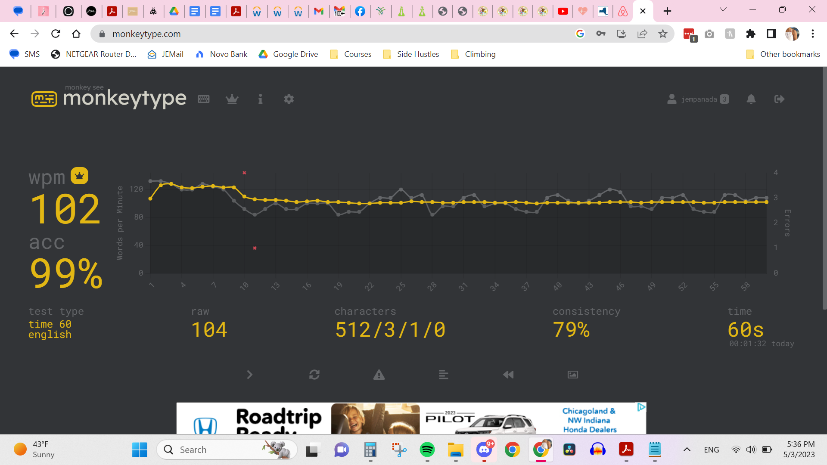Click the monkeytype.com address bar

tap(302, 34)
